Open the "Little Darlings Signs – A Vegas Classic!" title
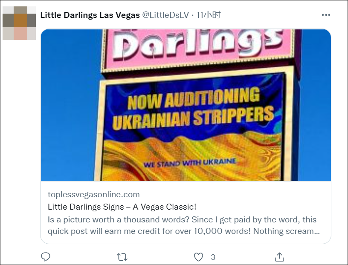This screenshot has height=265, width=348. [x=122, y=207]
